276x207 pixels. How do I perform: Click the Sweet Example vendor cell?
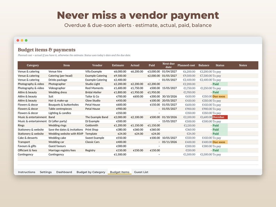[95, 138]
